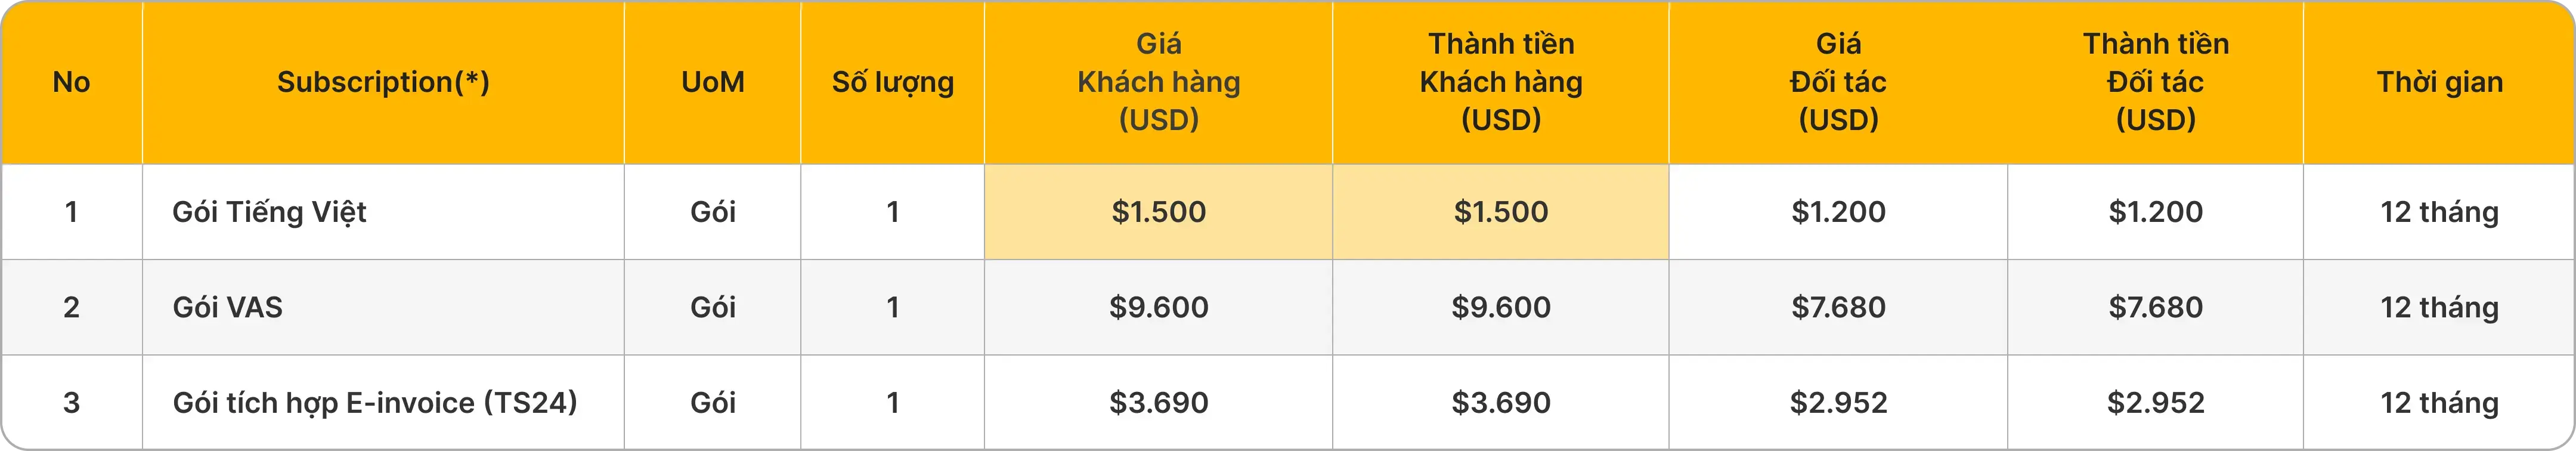Click the $1.200 partner price cell
The width and height of the screenshot is (2576, 451).
(x=1838, y=212)
